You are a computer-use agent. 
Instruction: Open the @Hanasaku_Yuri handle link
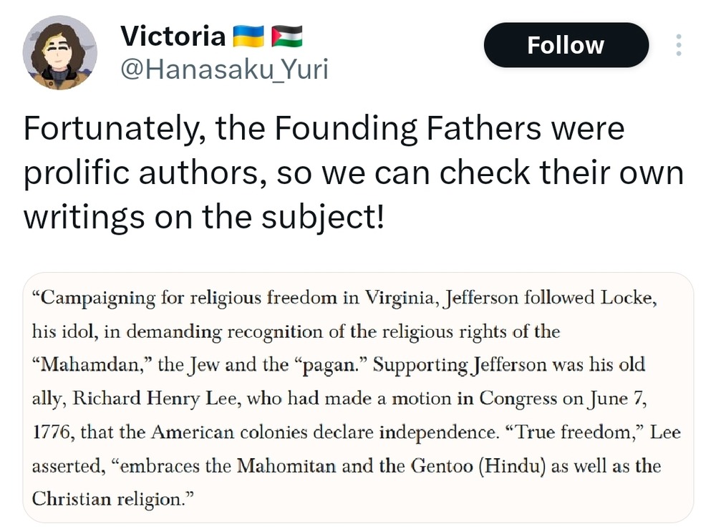pyautogui.click(x=224, y=71)
